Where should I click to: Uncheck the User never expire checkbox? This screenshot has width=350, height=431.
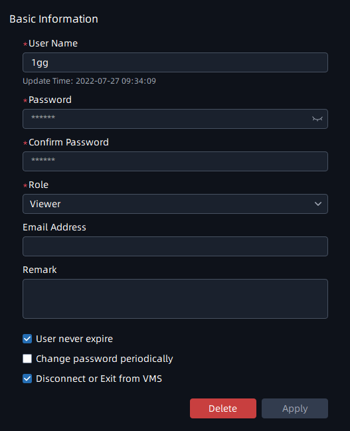(27, 339)
